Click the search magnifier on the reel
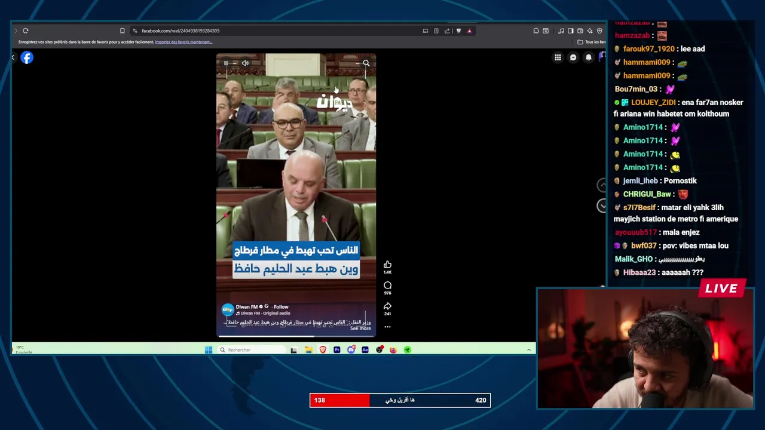765x430 pixels. pyautogui.click(x=366, y=63)
